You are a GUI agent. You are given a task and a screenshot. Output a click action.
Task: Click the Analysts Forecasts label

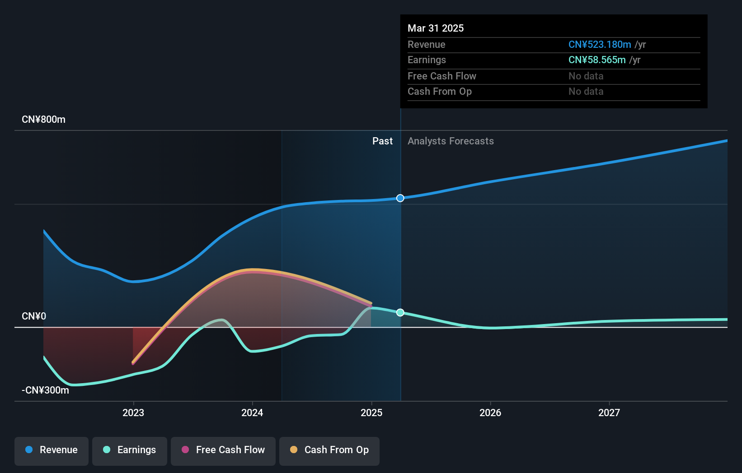[x=451, y=141]
